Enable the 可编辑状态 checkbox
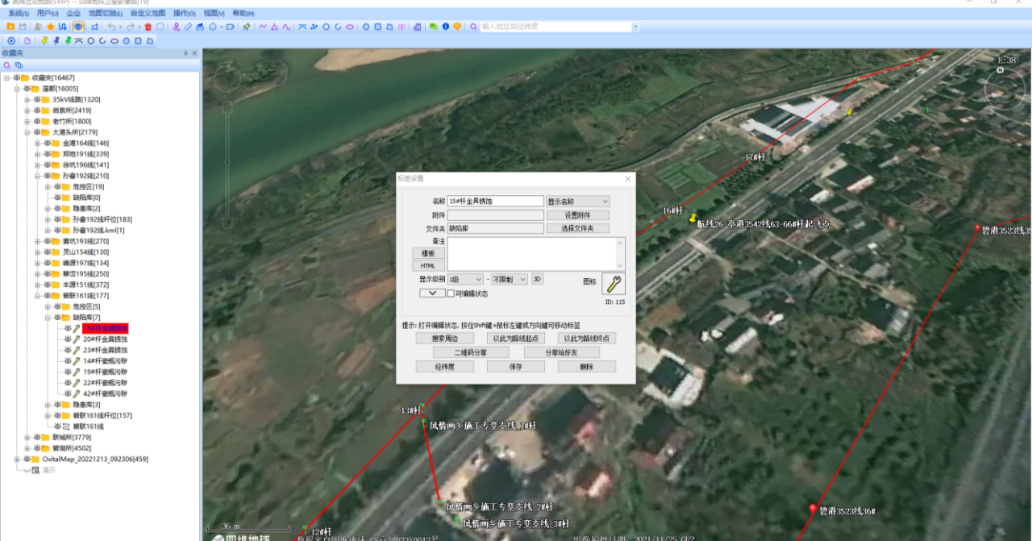Image resolution: width=1032 pixels, height=541 pixels. pyautogui.click(x=451, y=294)
